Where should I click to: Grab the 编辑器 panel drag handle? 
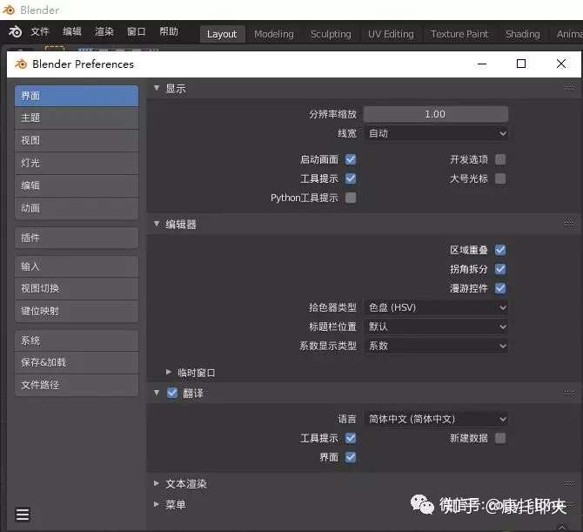[569, 224]
